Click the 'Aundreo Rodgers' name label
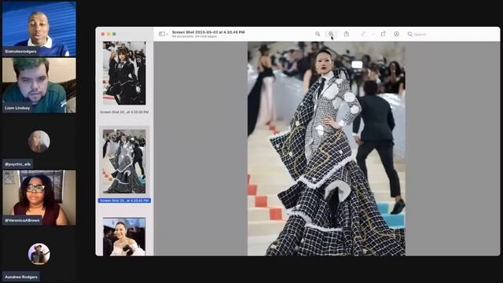Viewport: 503px width, 283px height. click(21, 277)
